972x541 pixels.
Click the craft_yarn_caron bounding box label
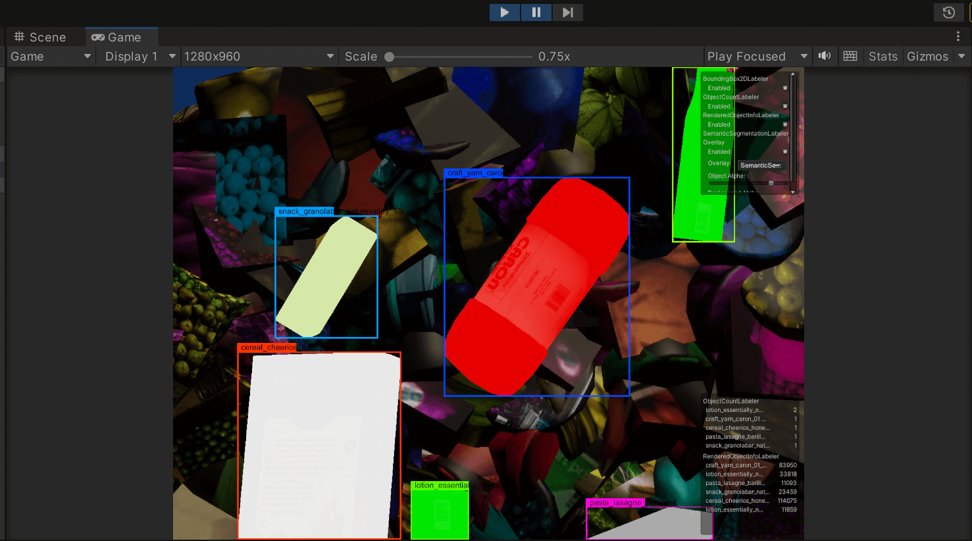pos(474,173)
